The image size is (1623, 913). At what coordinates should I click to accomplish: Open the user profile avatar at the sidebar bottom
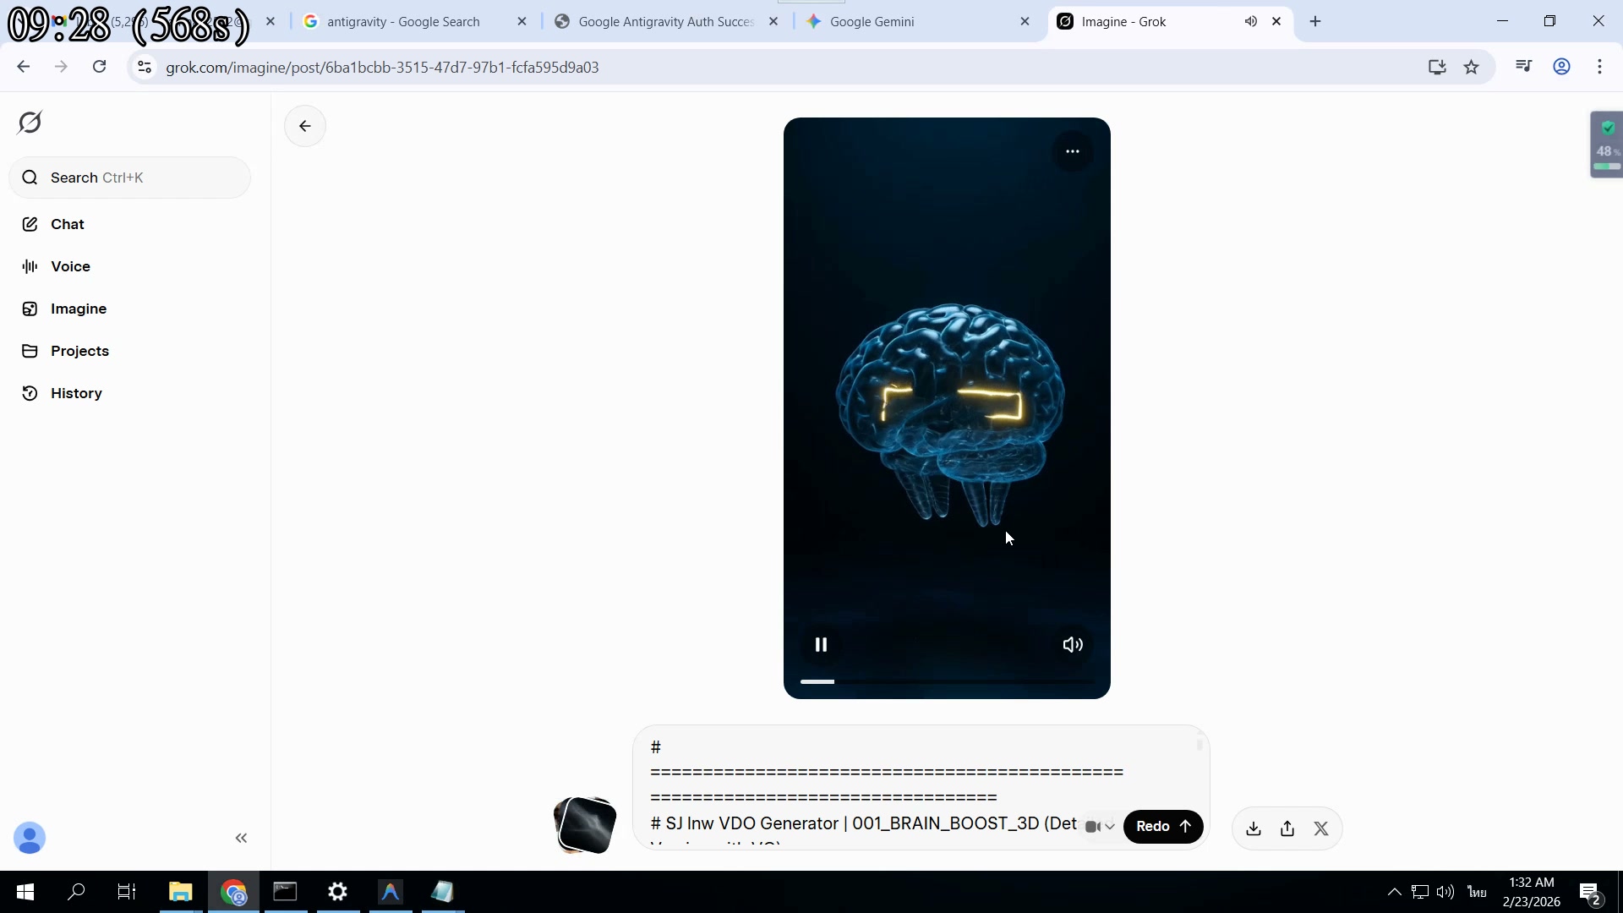pyautogui.click(x=30, y=838)
